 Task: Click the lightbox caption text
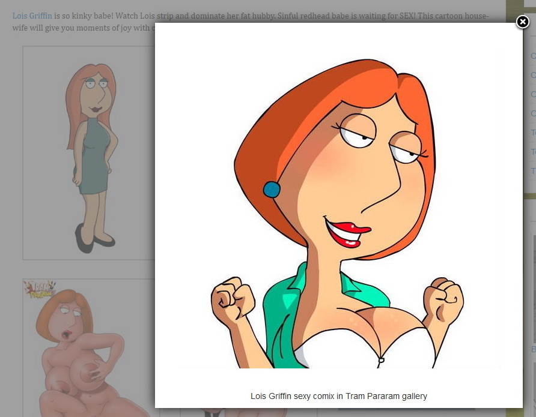click(338, 396)
